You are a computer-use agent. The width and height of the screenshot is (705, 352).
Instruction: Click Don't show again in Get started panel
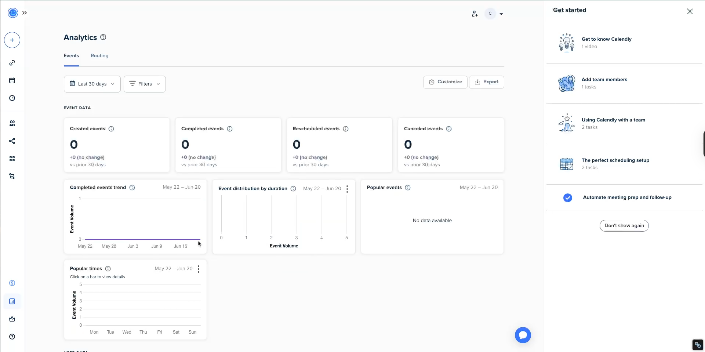tap(624, 226)
